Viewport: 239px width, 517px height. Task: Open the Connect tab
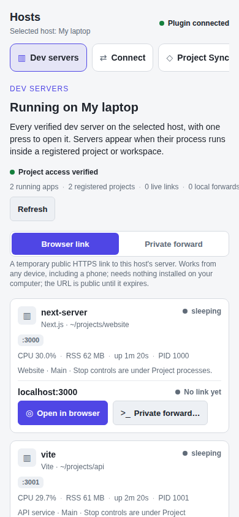click(x=123, y=58)
